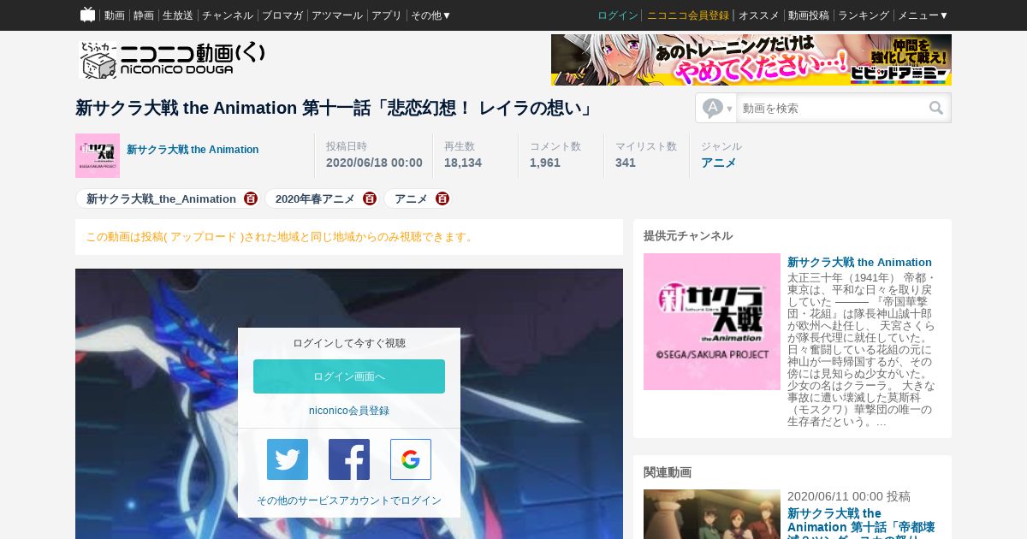Open the related video thumbnail for 第十話
This screenshot has height=539, width=1027.
pos(712,514)
